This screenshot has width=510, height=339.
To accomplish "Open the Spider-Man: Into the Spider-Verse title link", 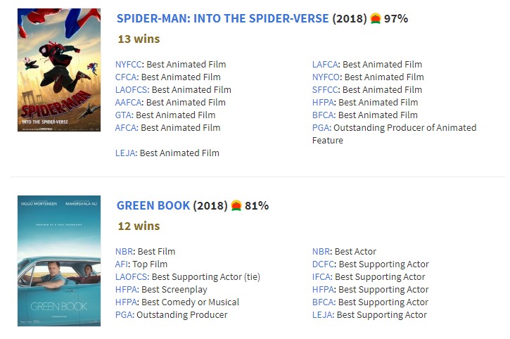I will (222, 19).
